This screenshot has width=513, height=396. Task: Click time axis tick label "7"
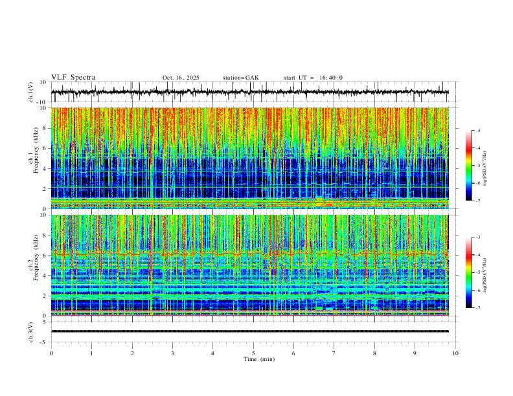(x=334, y=353)
